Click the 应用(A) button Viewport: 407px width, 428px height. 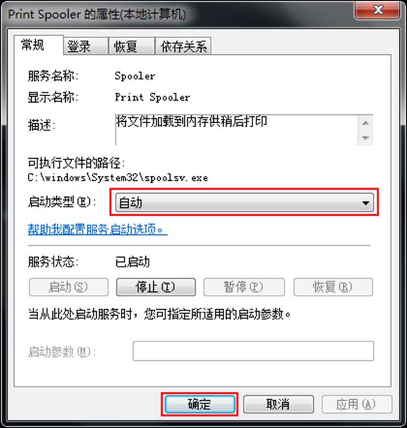pyautogui.click(x=357, y=404)
